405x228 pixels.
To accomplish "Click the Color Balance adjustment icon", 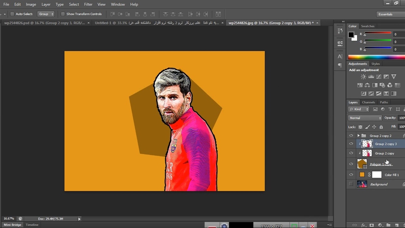I will (367, 85).
